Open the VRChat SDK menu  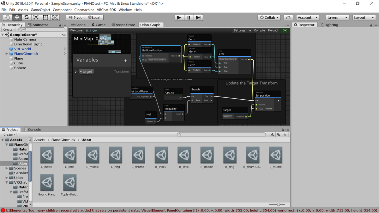pos(106,10)
